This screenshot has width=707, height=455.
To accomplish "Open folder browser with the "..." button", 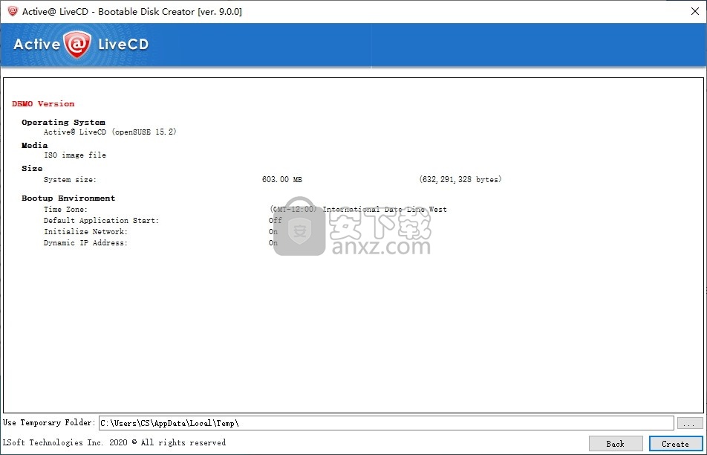I will coord(689,424).
